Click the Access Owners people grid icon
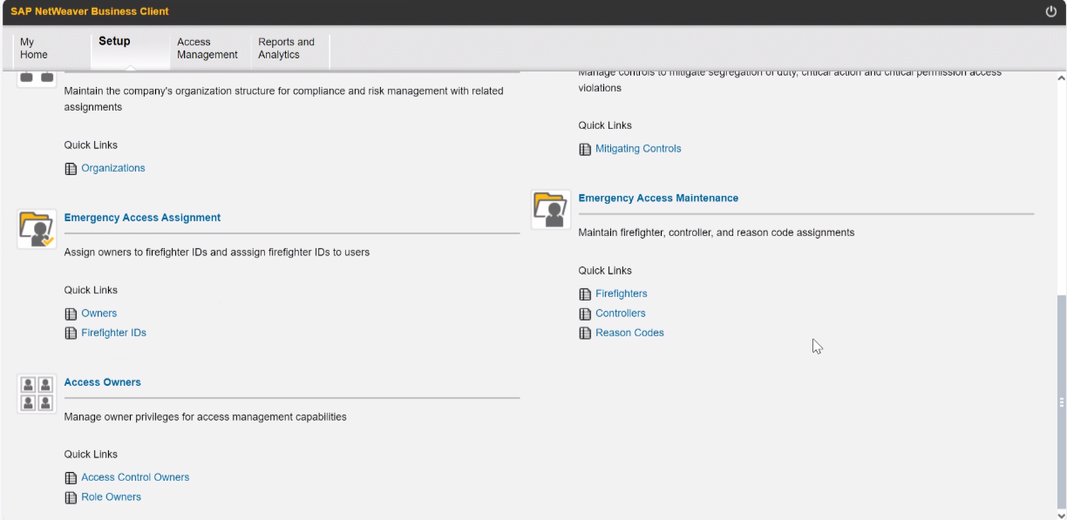The image size is (1067, 520). [37, 393]
